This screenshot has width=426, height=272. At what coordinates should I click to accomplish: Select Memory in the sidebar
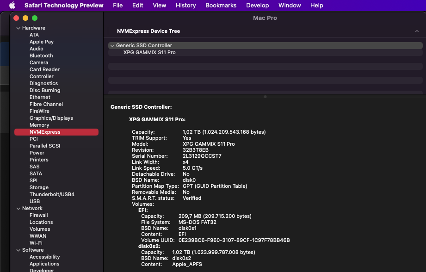coord(39,125)
